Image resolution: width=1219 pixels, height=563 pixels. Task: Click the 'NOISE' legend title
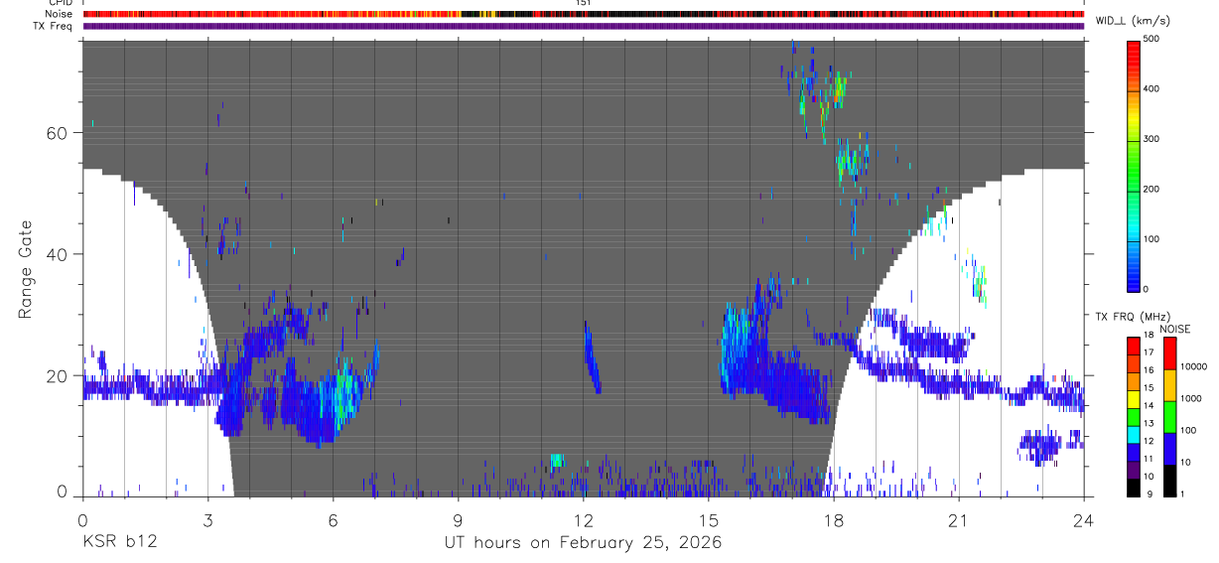pyautogui.click(x=1174, y=329)
